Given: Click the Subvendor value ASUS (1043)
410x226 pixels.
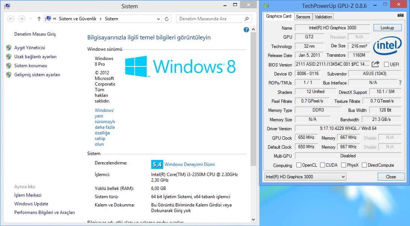Looking at the screenshot, I should (x=375, y=74).
